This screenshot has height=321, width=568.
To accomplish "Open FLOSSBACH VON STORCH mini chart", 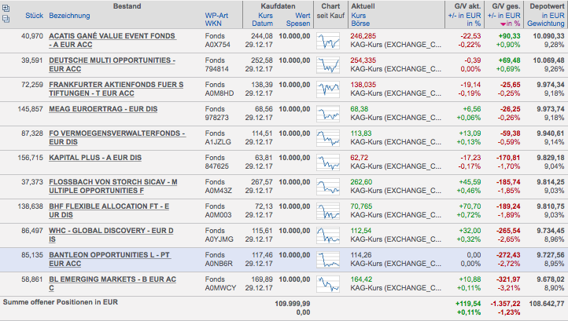I will (x=328, y=187).
